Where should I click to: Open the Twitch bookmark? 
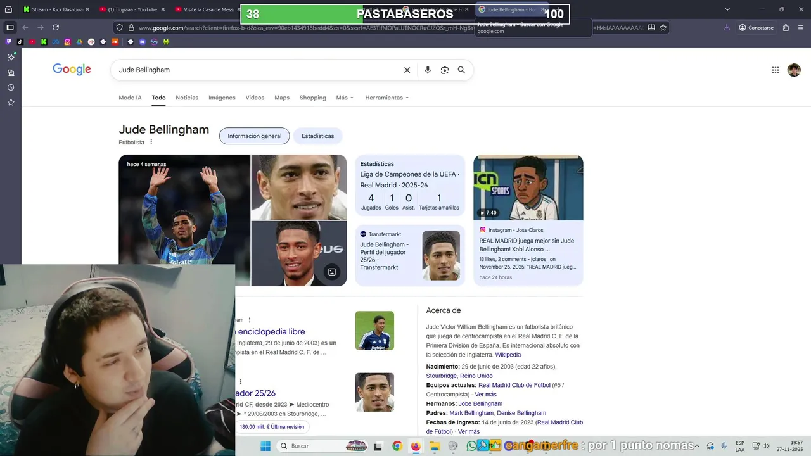pos(9,42)
